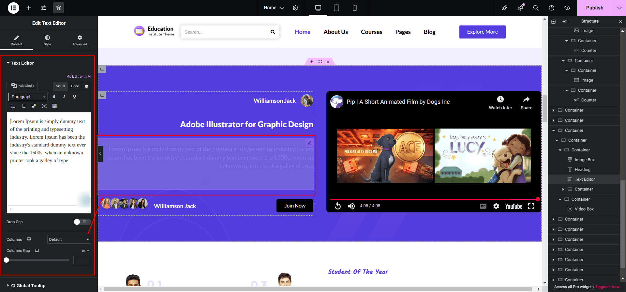626x292 pixels.
Task: Click the Elementor logo icon
Action: click(13, 8)
